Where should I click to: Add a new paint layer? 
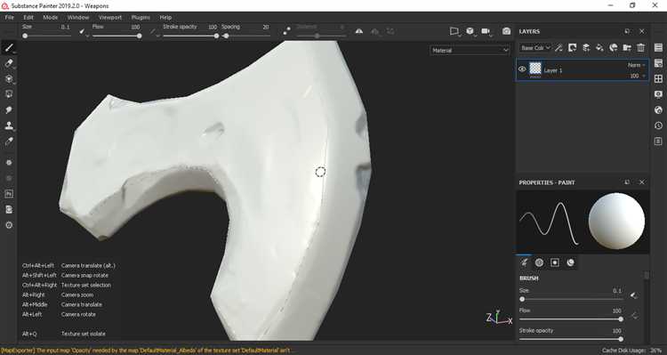[586, 48]
